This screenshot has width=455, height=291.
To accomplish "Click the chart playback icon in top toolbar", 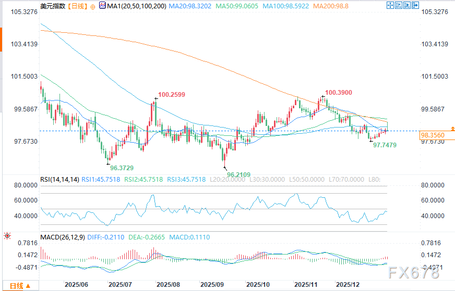I will [407, 5].
